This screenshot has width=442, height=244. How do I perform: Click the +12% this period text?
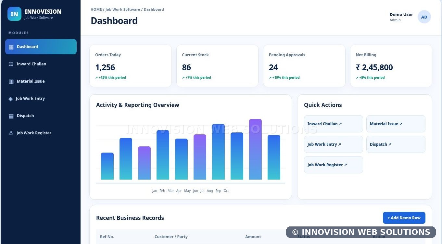pos(110,78)
